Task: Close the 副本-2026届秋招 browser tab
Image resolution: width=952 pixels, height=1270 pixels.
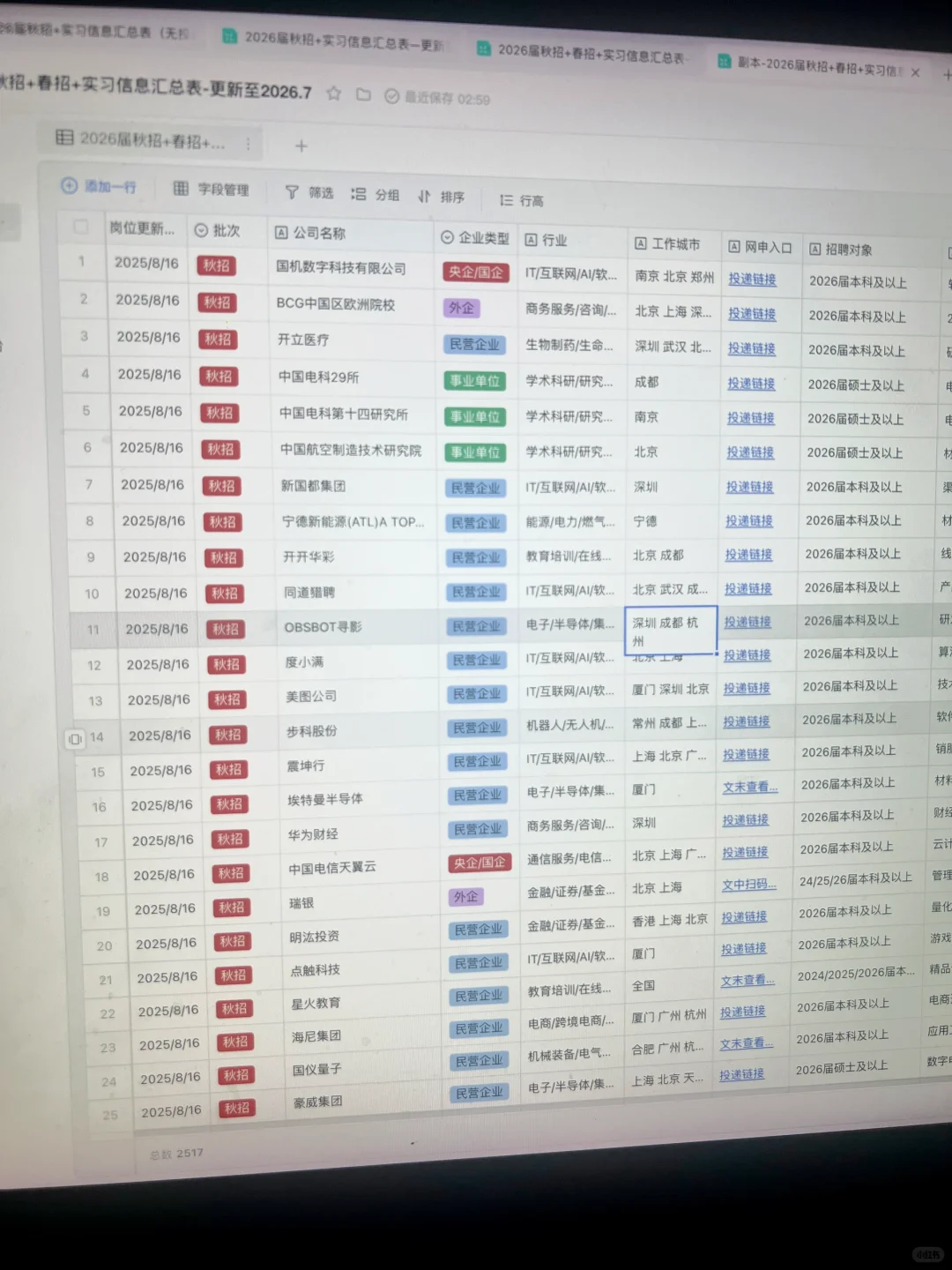Action: pyautogui.click(x=915, y=72)
